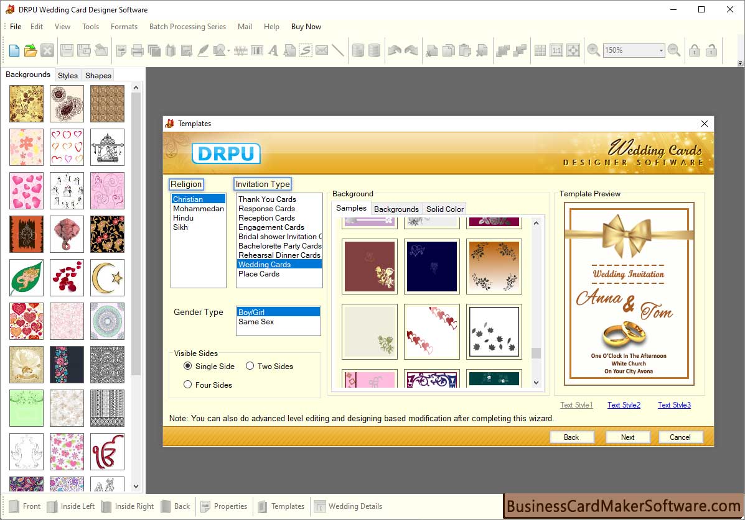The height and width of the screenshot is (520, 745).
Task: Select Thank You Cards invitation type
Action: [267, 199]
